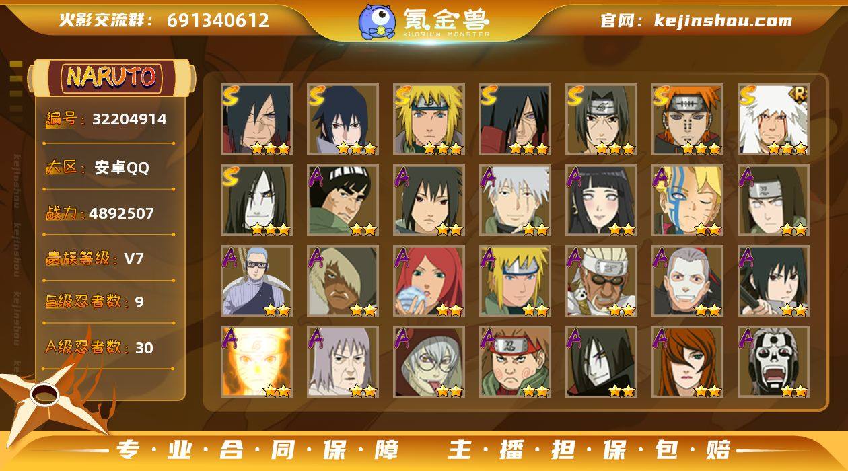
Task: Select the skull-masked puppet portrait
Action: tap(773, 362)
